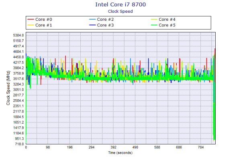Click the 1884.5 y-axis value
This screenshot has width=241, height=160.
click(18, 117)
